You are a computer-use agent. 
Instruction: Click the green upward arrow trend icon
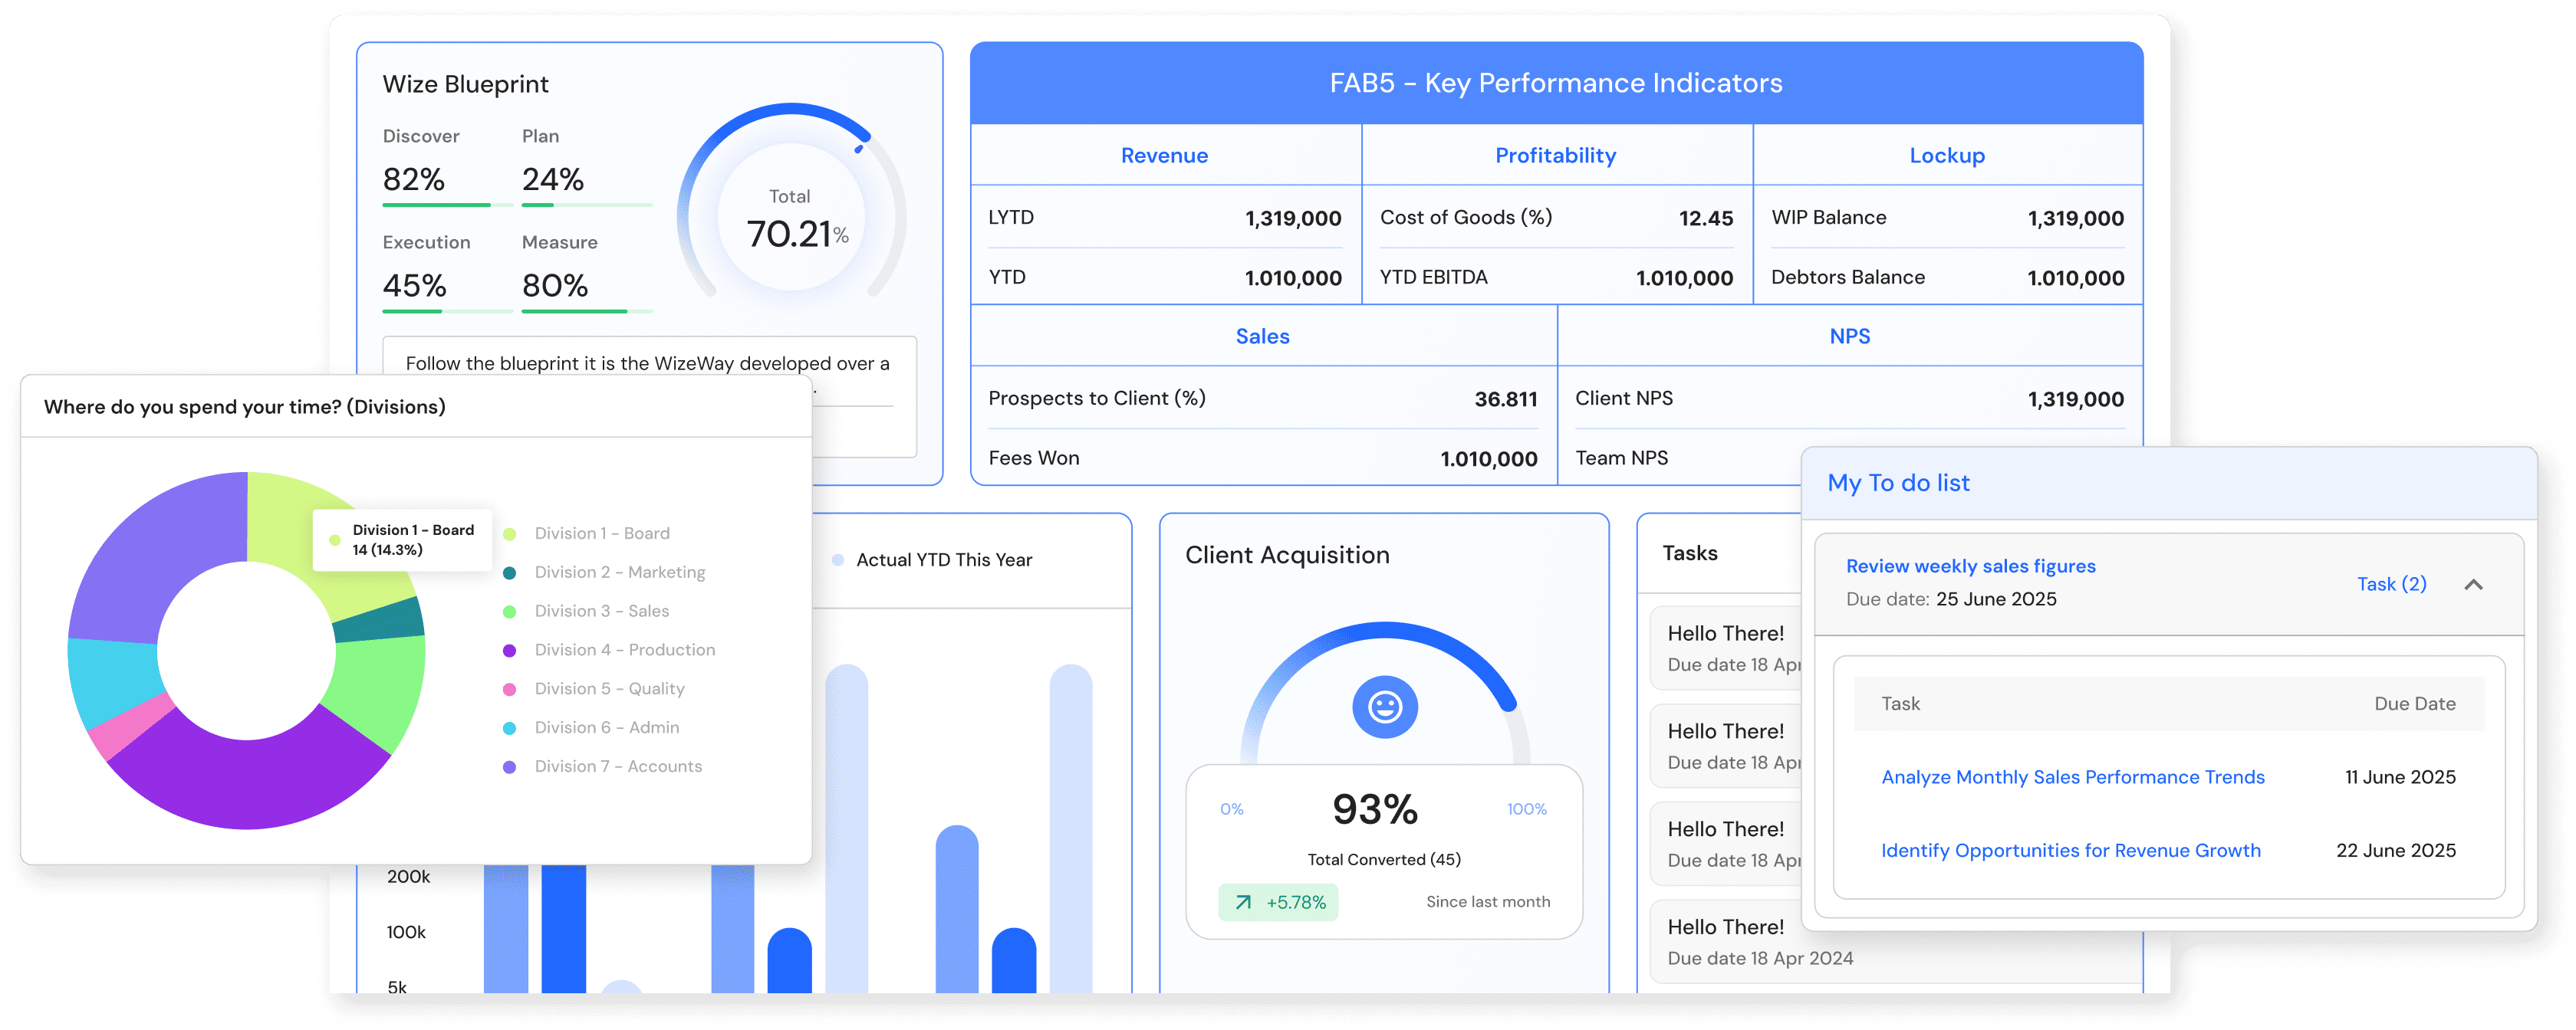pyautogui.click(x=1243, y=902)
